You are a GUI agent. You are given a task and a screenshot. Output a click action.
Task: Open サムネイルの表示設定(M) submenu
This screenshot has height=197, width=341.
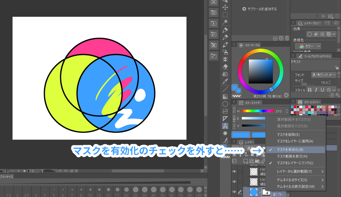[x=296, y=186]
